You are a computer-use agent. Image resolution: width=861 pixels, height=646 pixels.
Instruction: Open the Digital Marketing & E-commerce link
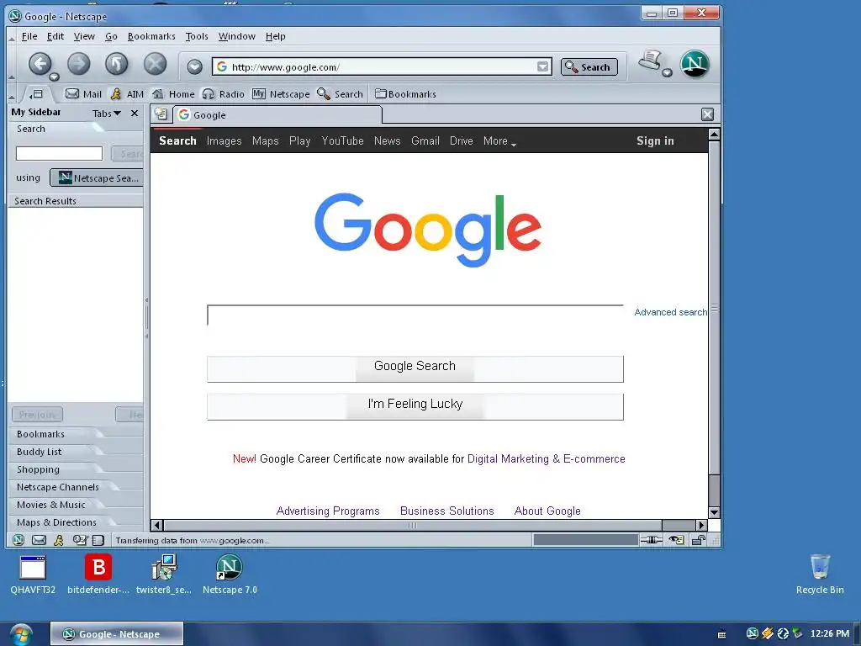pos(546,458)
